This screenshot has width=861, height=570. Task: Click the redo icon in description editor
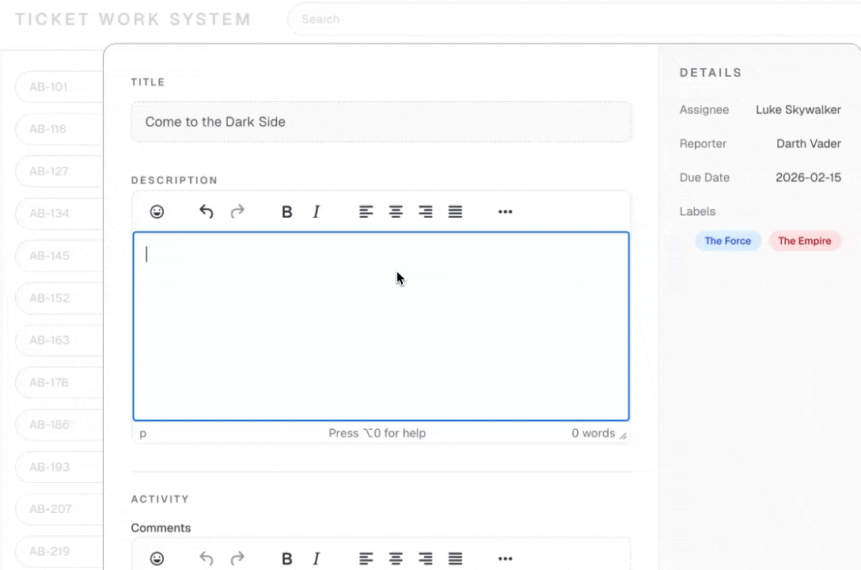click(237, 211)
